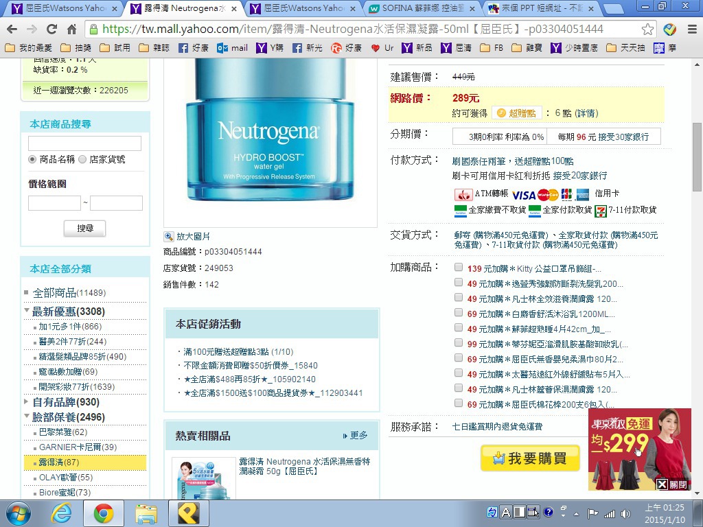The image size is (703, 527).
Task: Click the magnifier 放大圖片 icon
Action: pyautogui.click(x=169, y=237)
